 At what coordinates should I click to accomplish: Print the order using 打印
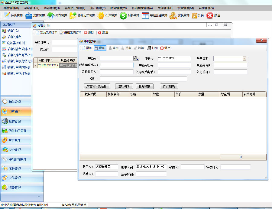coord(153,48)
